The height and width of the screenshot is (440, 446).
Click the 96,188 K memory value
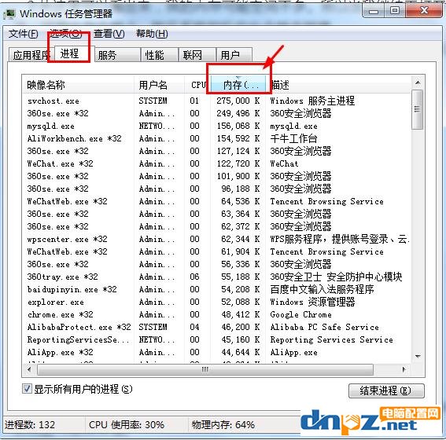[241, 189]
